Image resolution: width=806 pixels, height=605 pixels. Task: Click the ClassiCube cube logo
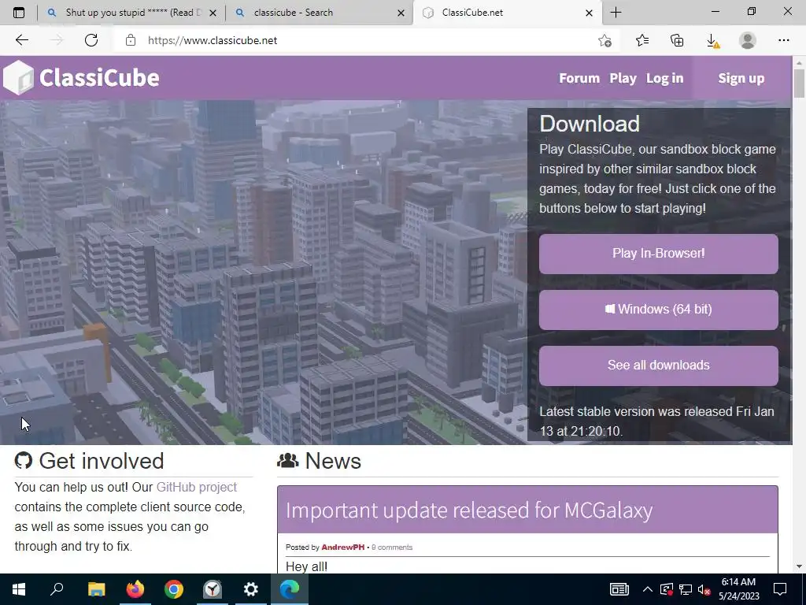pos(18,78)
